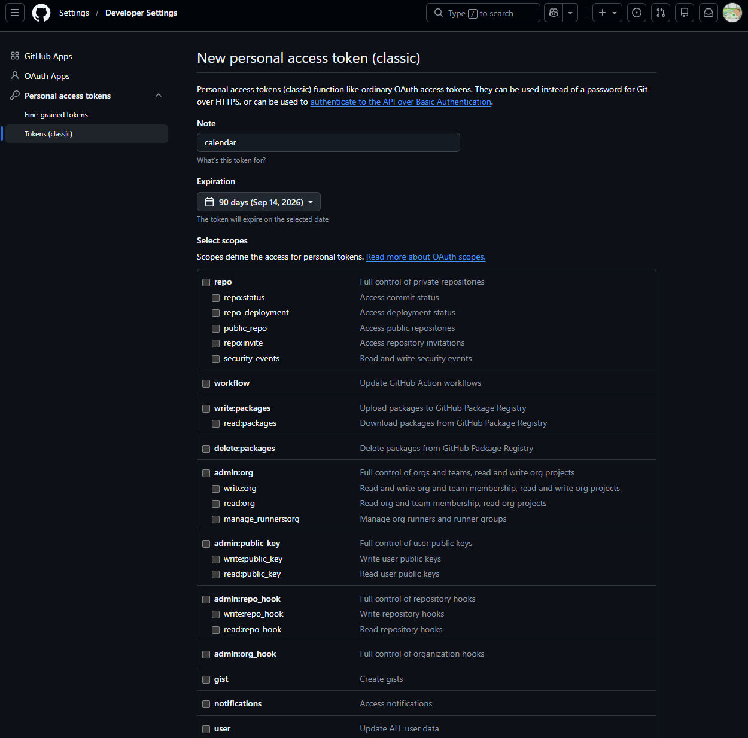748x738 pixels.
Task: Open Copilot chat icon in header
Action: click(554, 13)
